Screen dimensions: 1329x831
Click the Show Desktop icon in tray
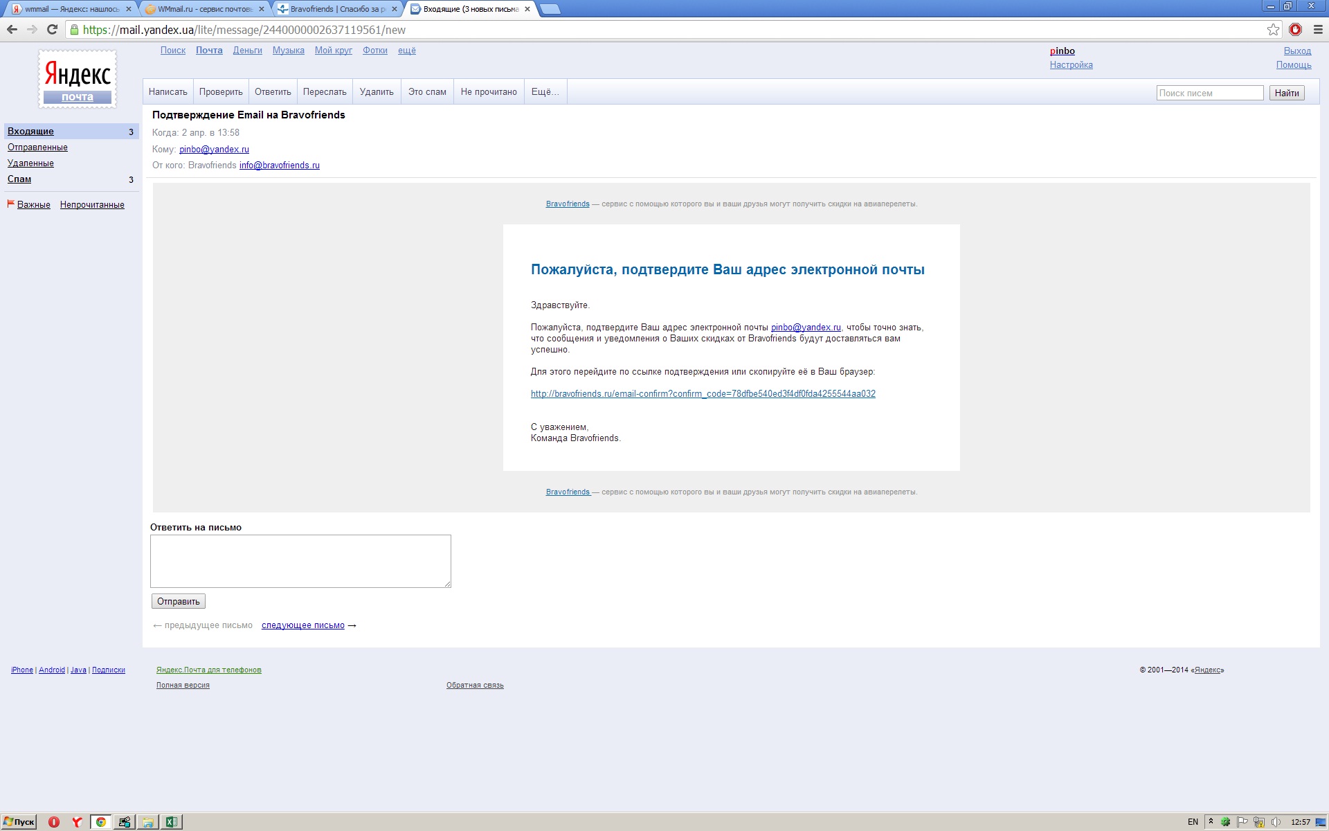(1321, 822)
